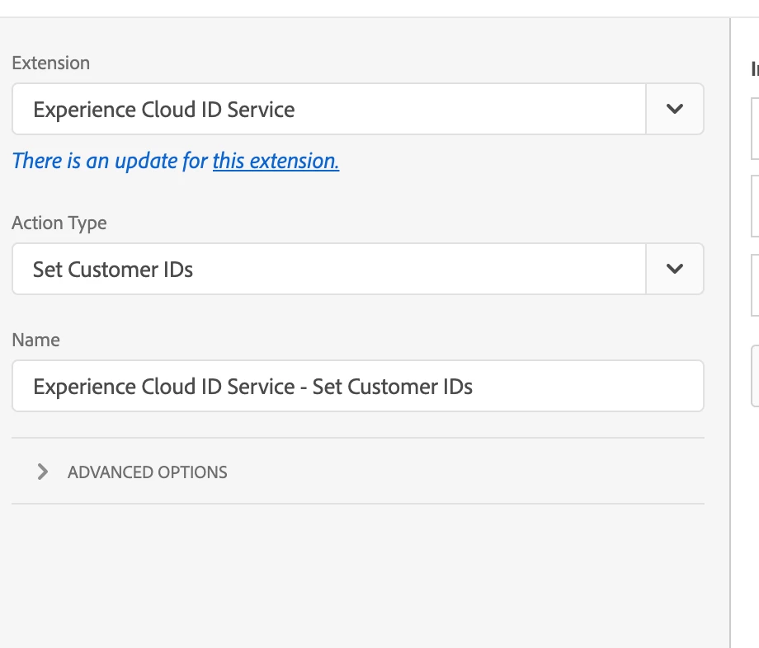Viewport: 759px width, 648px height.
Task: Click the second partially visible right-panel field
Action: [754, 206]
